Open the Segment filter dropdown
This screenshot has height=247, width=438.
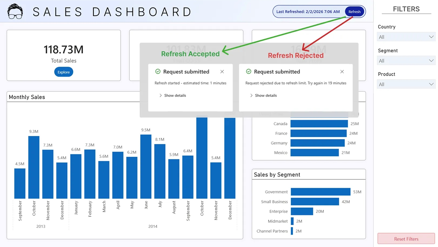point(406,61)
